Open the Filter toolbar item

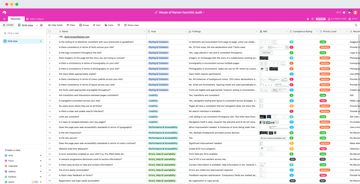coord(71,25)
